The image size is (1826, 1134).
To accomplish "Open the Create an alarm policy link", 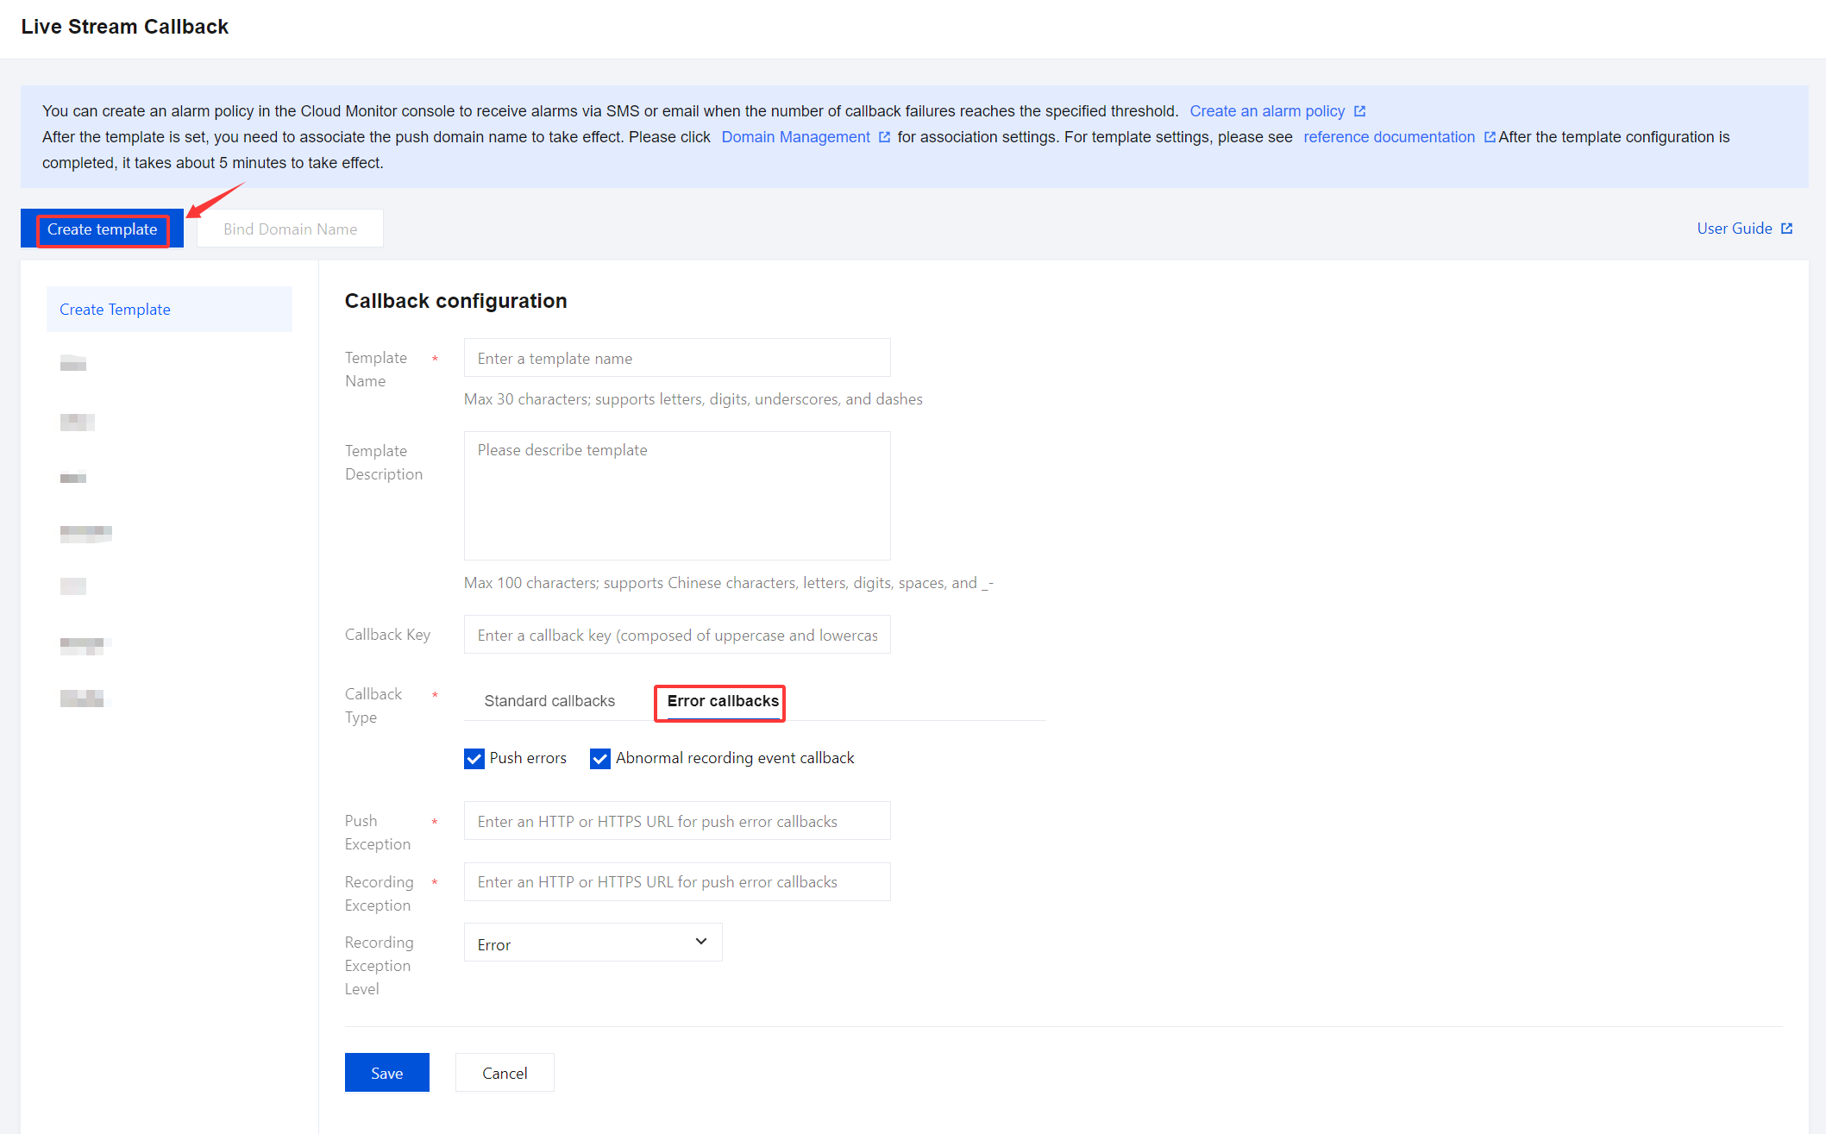I will (x=1266, y=111).
